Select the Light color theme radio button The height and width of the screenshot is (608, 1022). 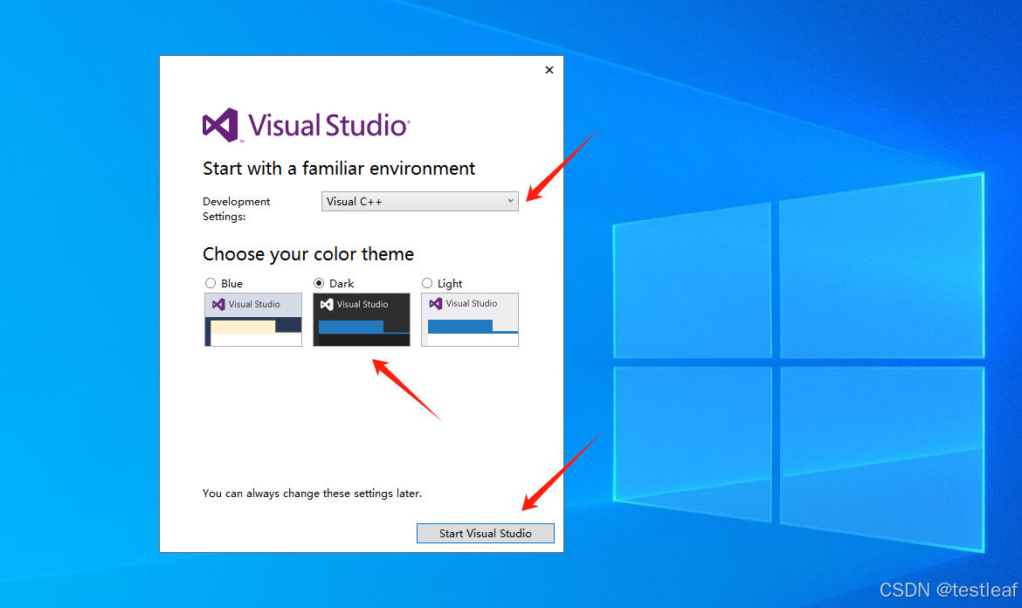(427, 283)
